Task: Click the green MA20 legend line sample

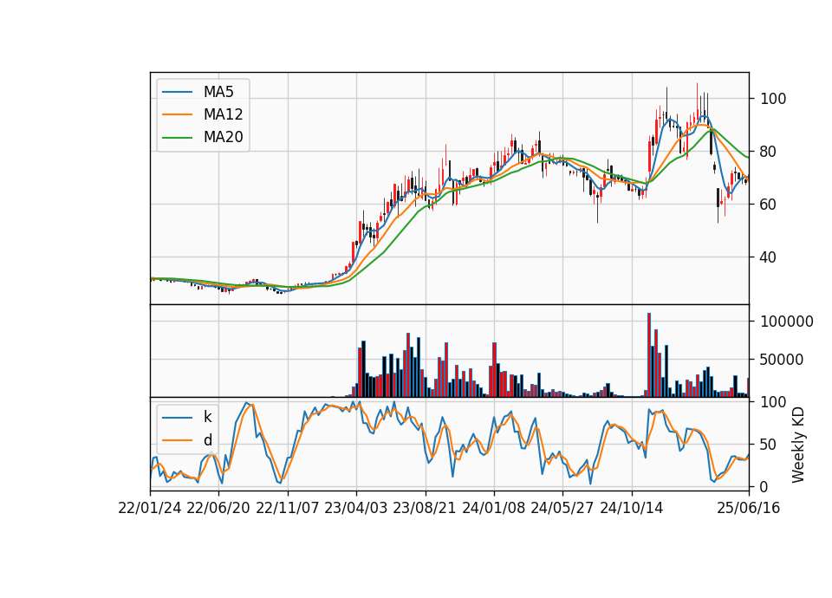Action: click(x=177, y=138)
